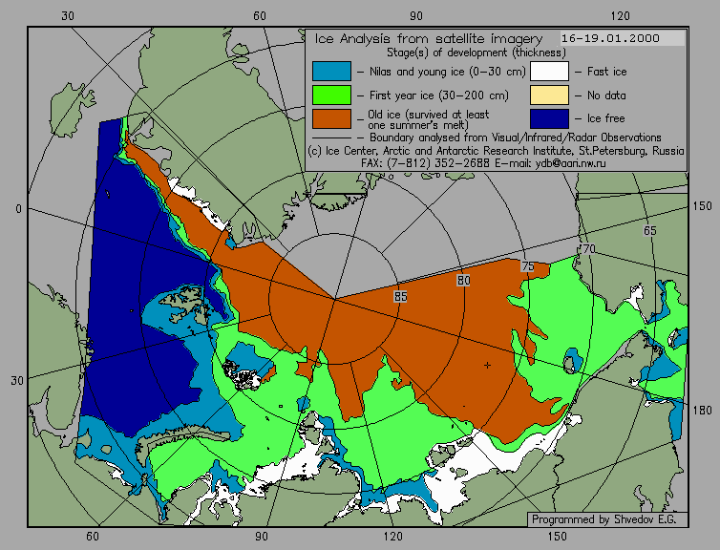Image resolution: width=720 pixels, height=550 pixels.
Task: Click the small plus marker in old ice
Action: [x=487, y=365]
